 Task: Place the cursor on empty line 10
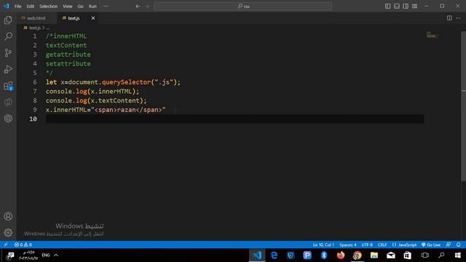click(234, 119)
